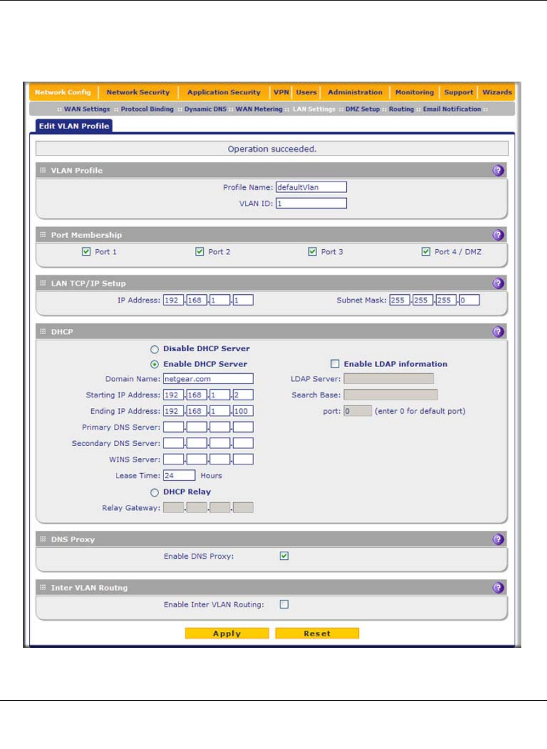Viewport: 547px width, 749px height.
Task: Uncheck the Port 2 membership checkbox
Action: 199,251
